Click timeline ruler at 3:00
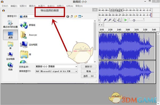This screenshot has height=105, width=160. pos(128,30)
